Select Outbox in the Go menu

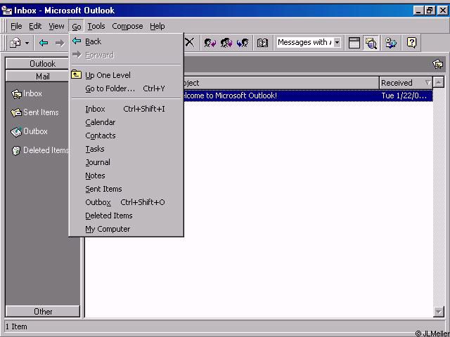tap(127, 202)
